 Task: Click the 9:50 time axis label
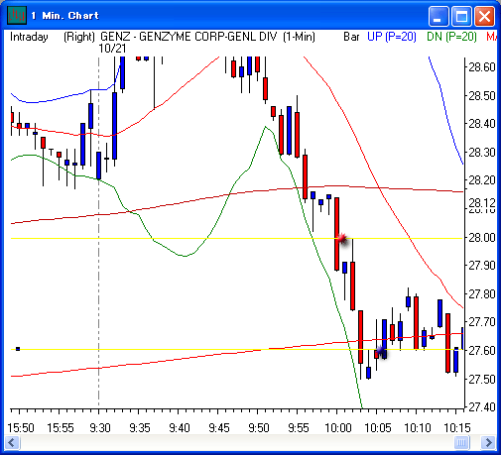(259, 428)
